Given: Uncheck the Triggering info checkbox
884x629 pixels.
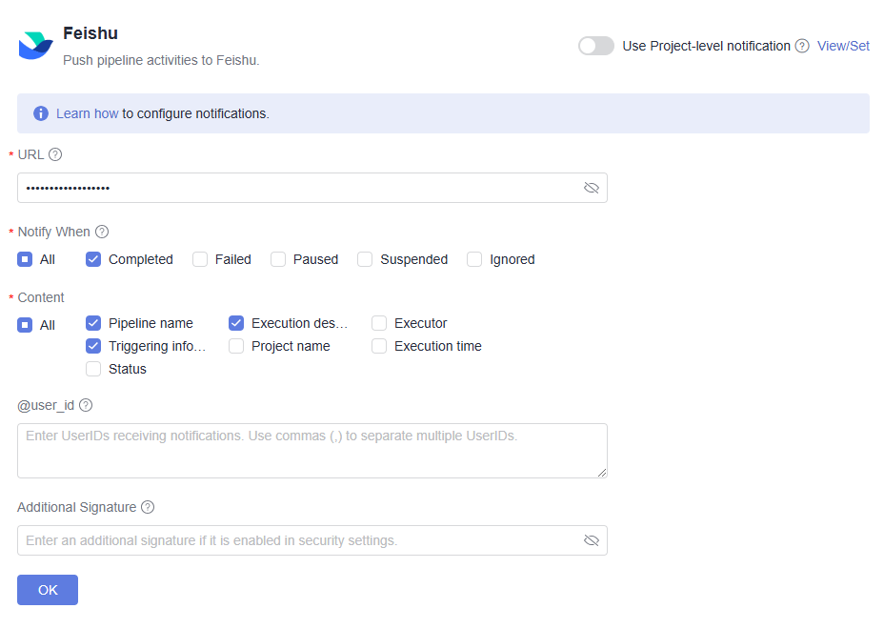Looking at the screenshot, I should (93, 346).
